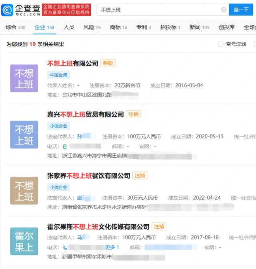256x269 pixels.
Task: Click the blue 不想上班 logo of 嘉兴 company
Action: point(24,134)
